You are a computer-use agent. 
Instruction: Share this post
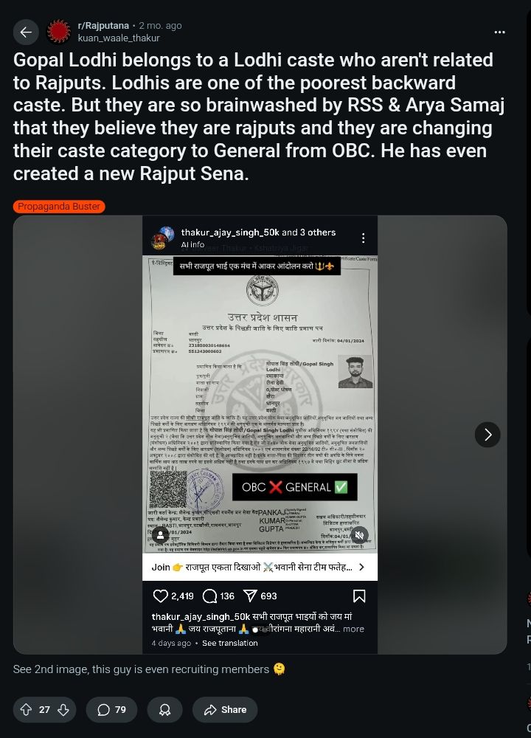coord(225,709)
